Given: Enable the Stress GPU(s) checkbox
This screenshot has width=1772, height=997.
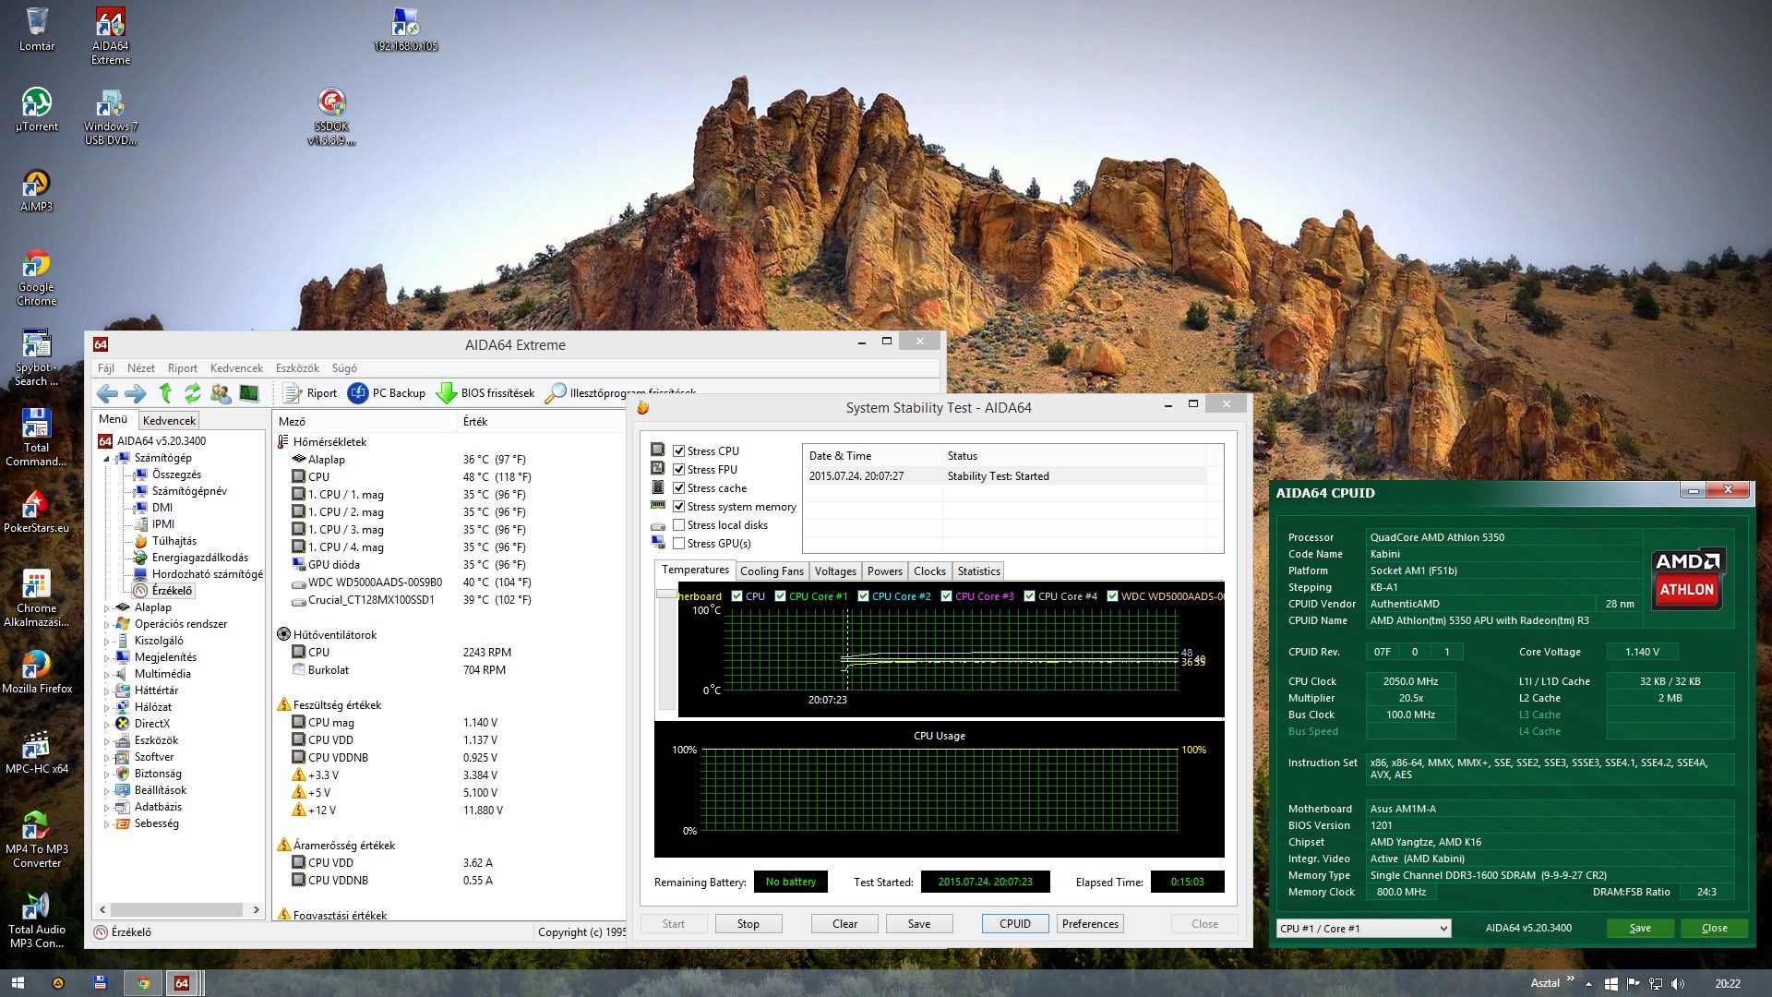Looking at the screenshot, I should tap(679, 544).
